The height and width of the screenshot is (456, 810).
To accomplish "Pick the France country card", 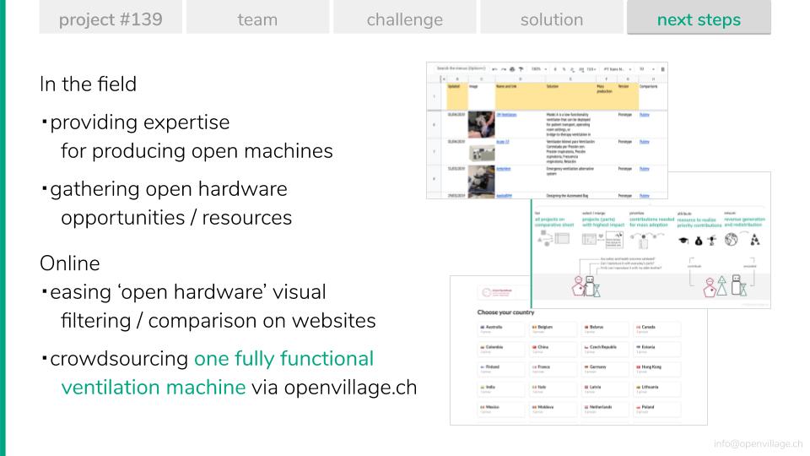I will tap(553, 369).
